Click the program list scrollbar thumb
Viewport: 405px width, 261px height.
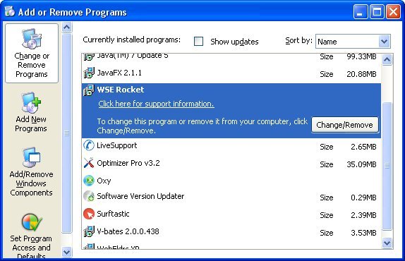click(387, 166)
